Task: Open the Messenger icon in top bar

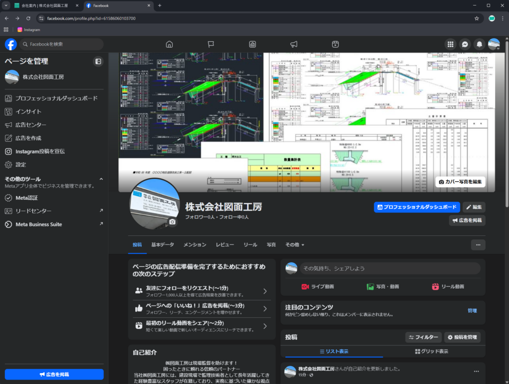Action: [465, 44]
